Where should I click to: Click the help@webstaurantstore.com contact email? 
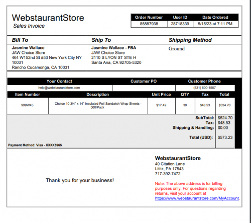pyautogui.click(x=59, y=88)
